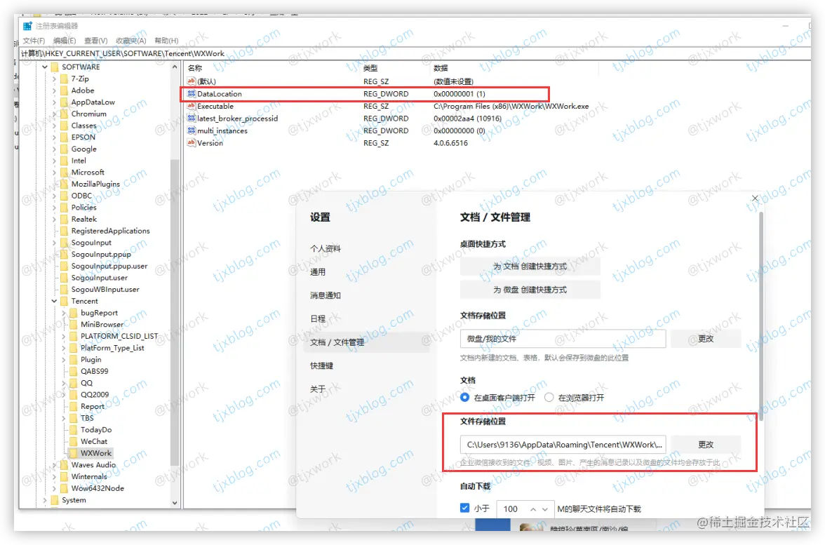Screen dimensions: 825x545
Task: Open the multi_instances binary value icon
Action: (191, 130)
